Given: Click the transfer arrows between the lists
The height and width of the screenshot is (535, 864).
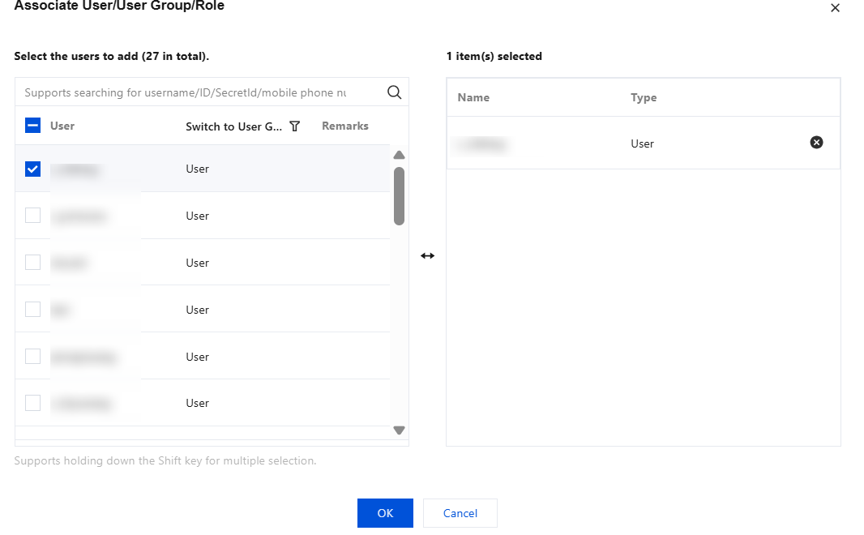Looking at the screenshot, I should [x=427, y=256].
